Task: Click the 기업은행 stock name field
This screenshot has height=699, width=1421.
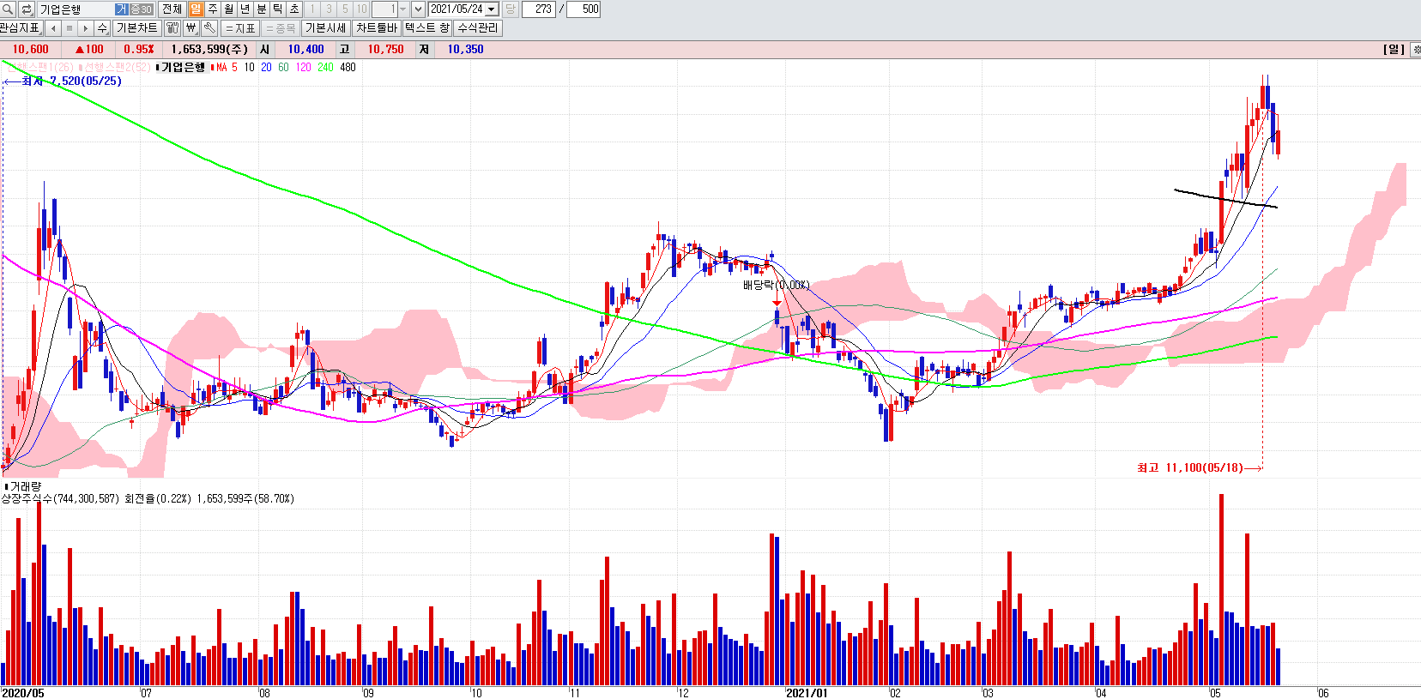Action: 76,9
